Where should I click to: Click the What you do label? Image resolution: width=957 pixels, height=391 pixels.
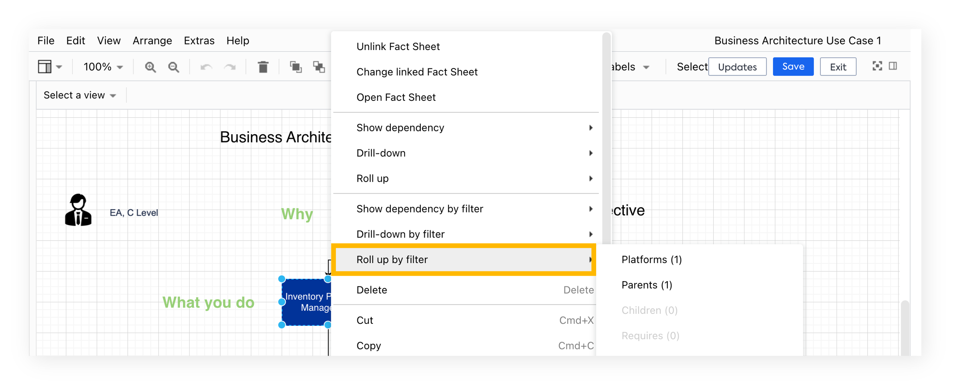[208, 302]
